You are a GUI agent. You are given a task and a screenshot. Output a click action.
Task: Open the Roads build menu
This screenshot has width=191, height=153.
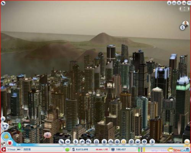tap(61, 142)
